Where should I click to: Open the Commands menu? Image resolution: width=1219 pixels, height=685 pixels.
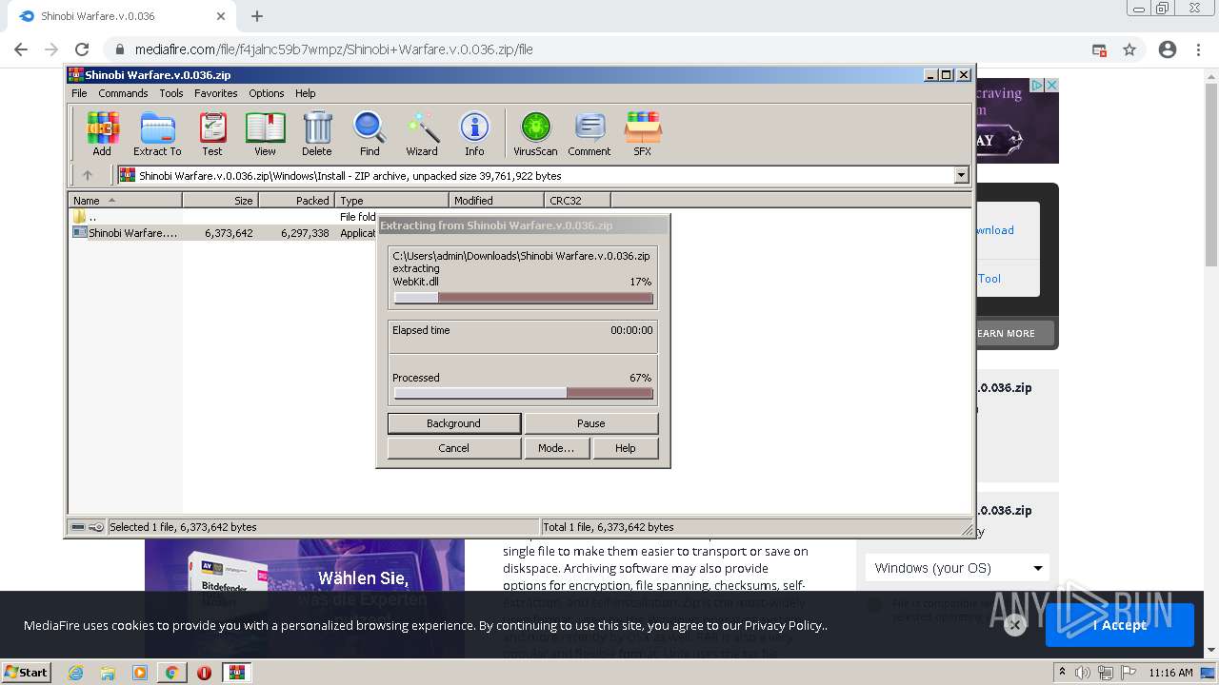(x=123, y=93)
